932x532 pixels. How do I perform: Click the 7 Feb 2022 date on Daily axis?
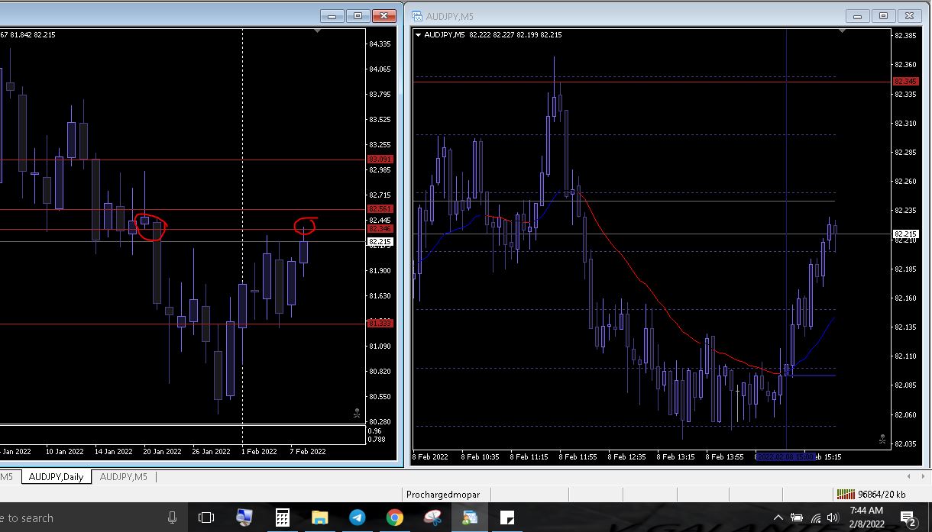click(307, 451)
